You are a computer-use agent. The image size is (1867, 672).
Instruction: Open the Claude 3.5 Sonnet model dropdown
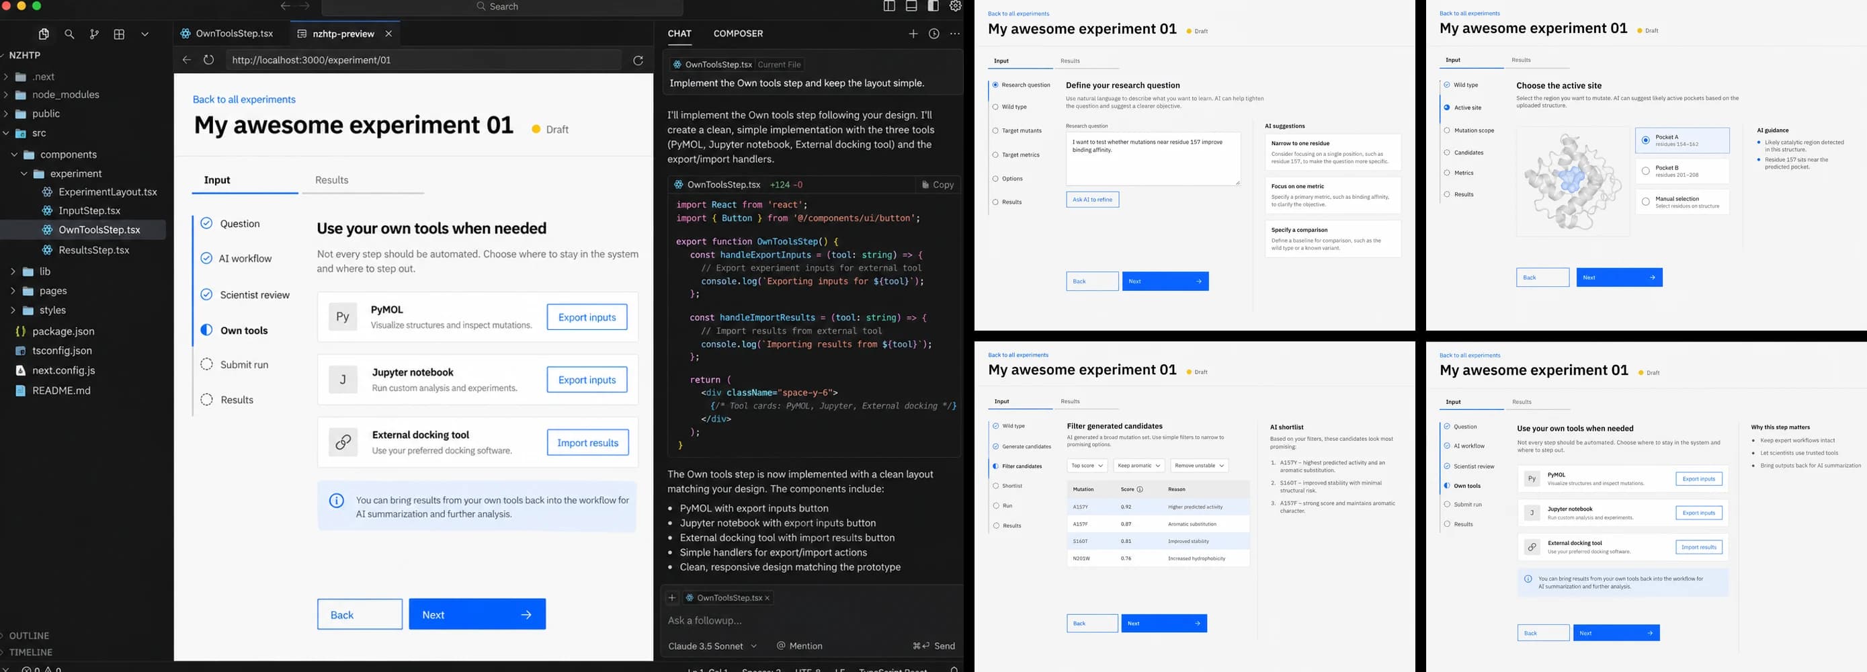click(x=712, y=646)
